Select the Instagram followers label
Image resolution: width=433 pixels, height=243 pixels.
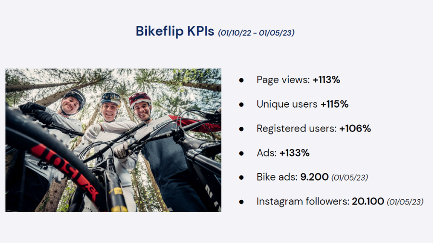pos(303,202)
